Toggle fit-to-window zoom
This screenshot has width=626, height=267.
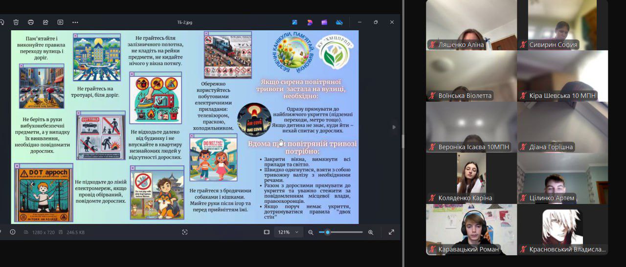point(267,232)
